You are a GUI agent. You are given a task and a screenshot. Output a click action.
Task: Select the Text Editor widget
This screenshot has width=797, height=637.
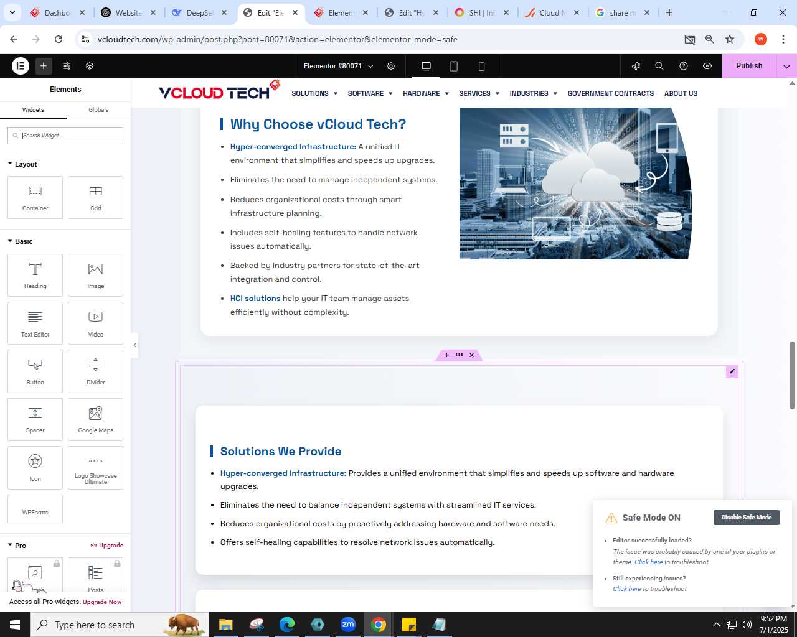(x=35, y=323)
